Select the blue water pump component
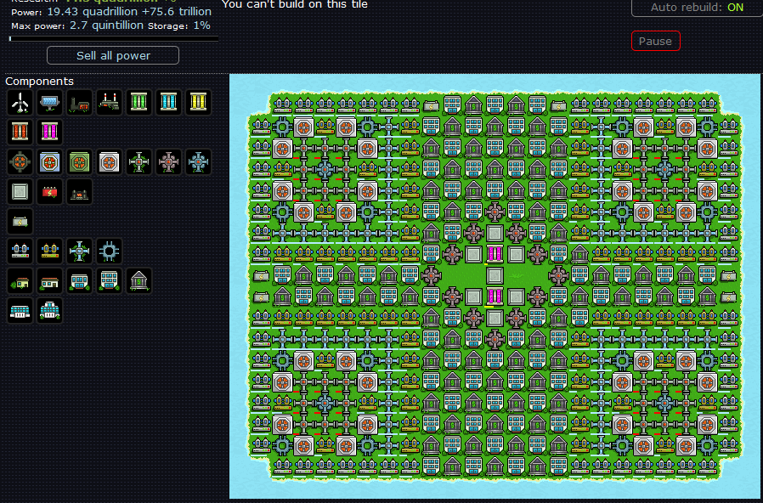This screenshot has width=763, height=503. tap(20, 251)
